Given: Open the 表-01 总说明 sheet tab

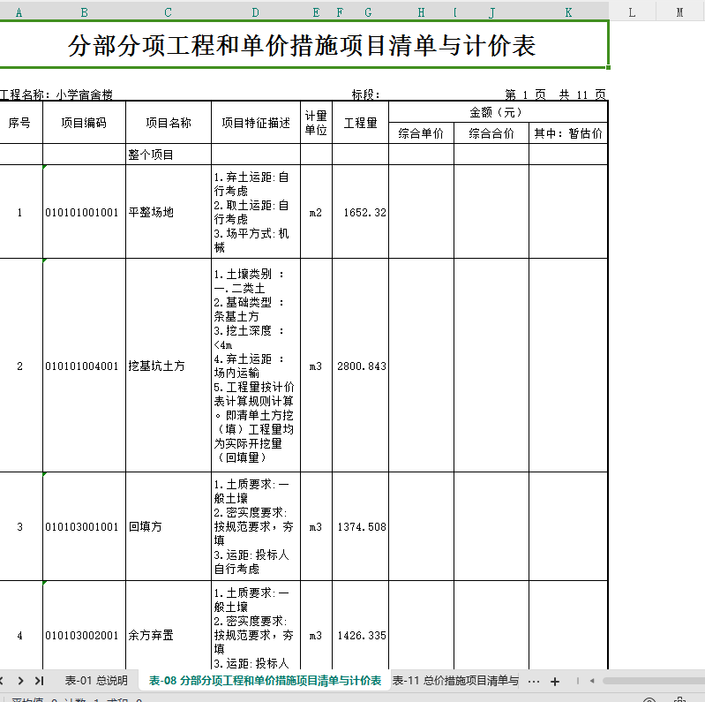Looking at the screenshot, I should click(x=96, y=681).
